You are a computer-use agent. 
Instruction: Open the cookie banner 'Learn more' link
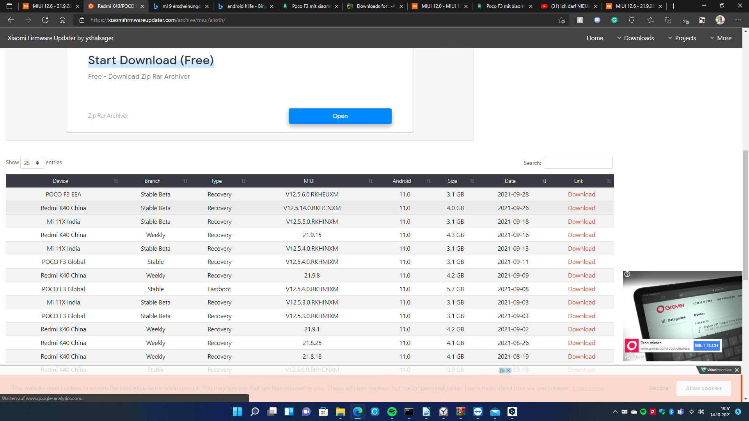(x=588, y=388)
